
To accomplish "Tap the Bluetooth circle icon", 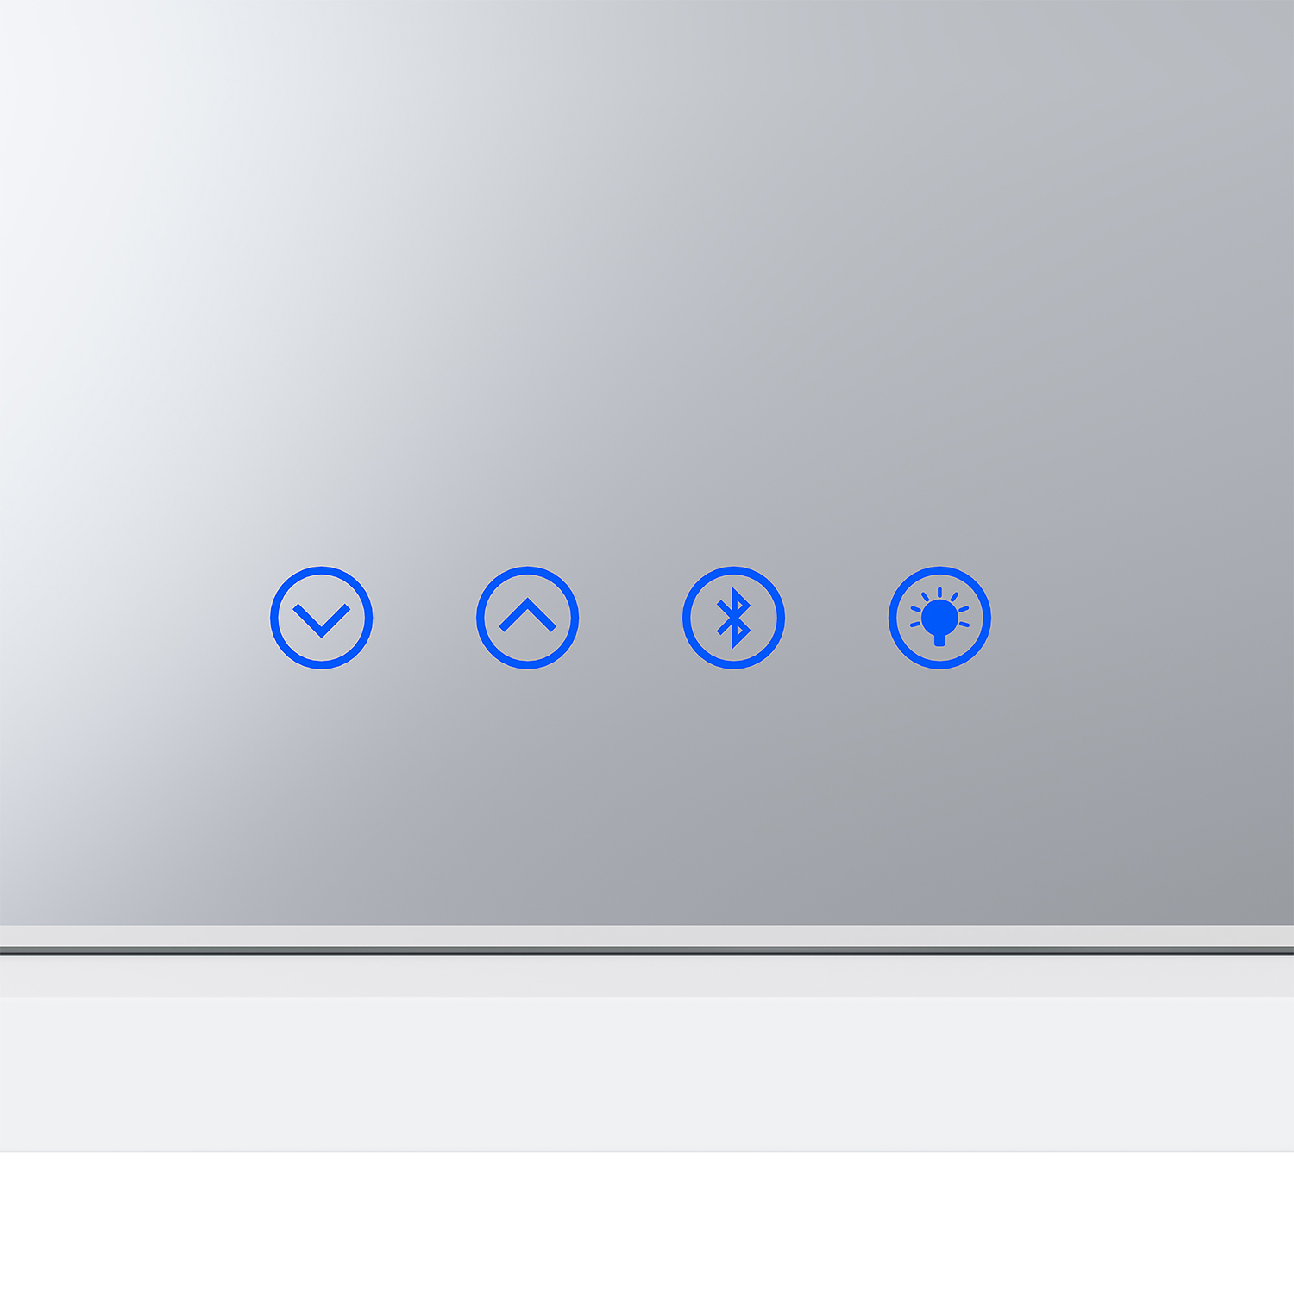I will click(733, 618).
